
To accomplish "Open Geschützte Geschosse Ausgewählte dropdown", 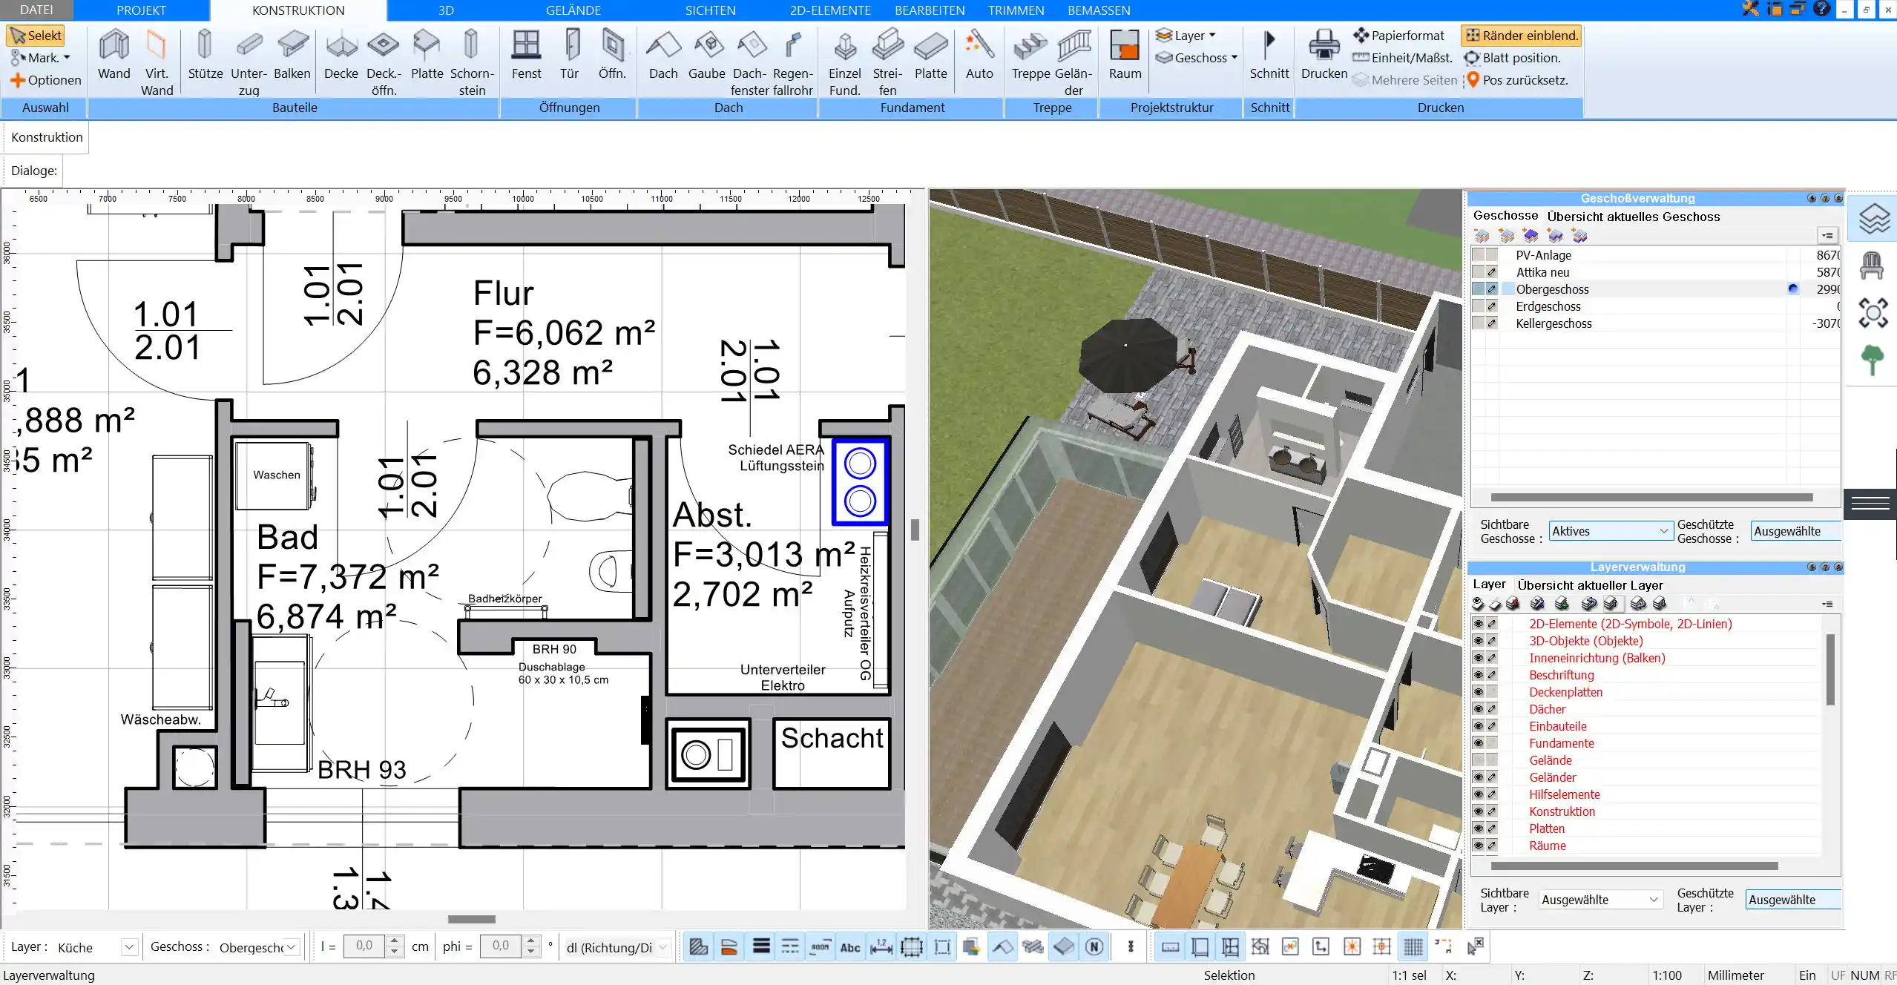I will 1795,531.
